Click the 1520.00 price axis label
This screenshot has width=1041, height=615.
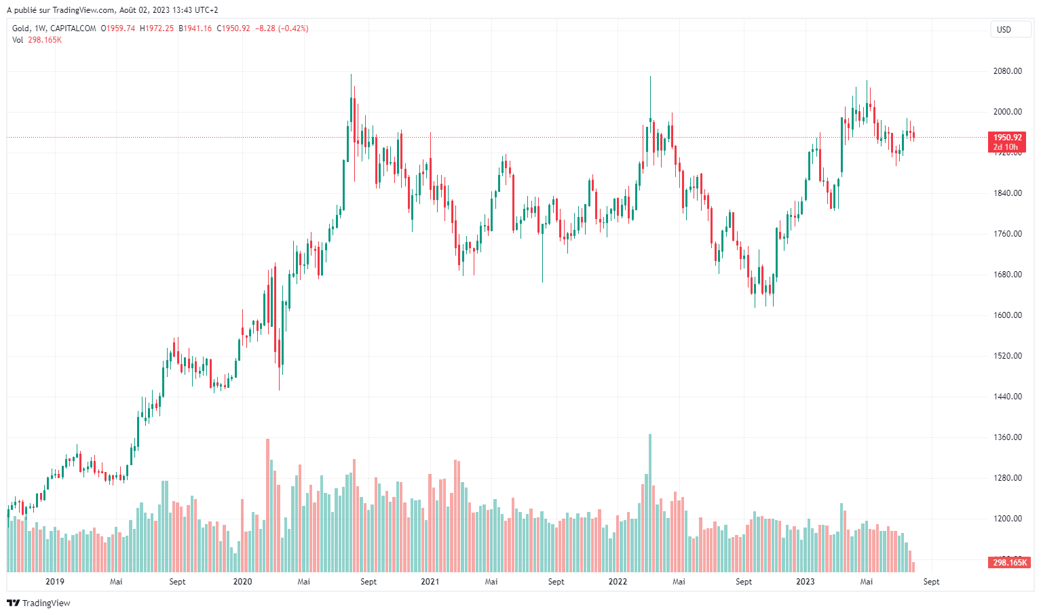coord(1008,356)
